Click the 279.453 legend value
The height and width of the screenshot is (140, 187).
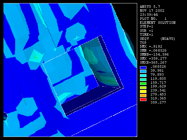pyautogui.click(x=158, y=94)
